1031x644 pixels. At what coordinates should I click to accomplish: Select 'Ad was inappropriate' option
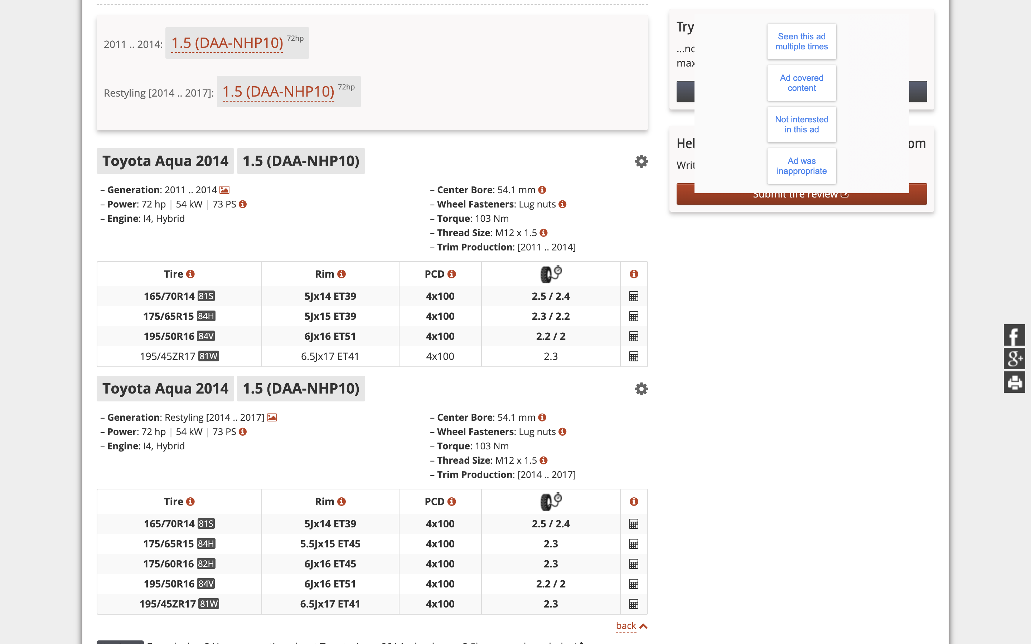coord(802,166)
